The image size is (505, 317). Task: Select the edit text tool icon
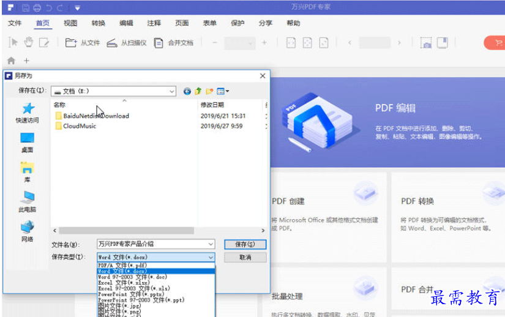point(44,42)
